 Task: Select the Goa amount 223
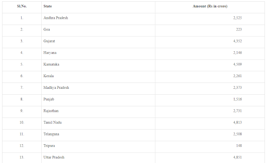tap(239, 30)
